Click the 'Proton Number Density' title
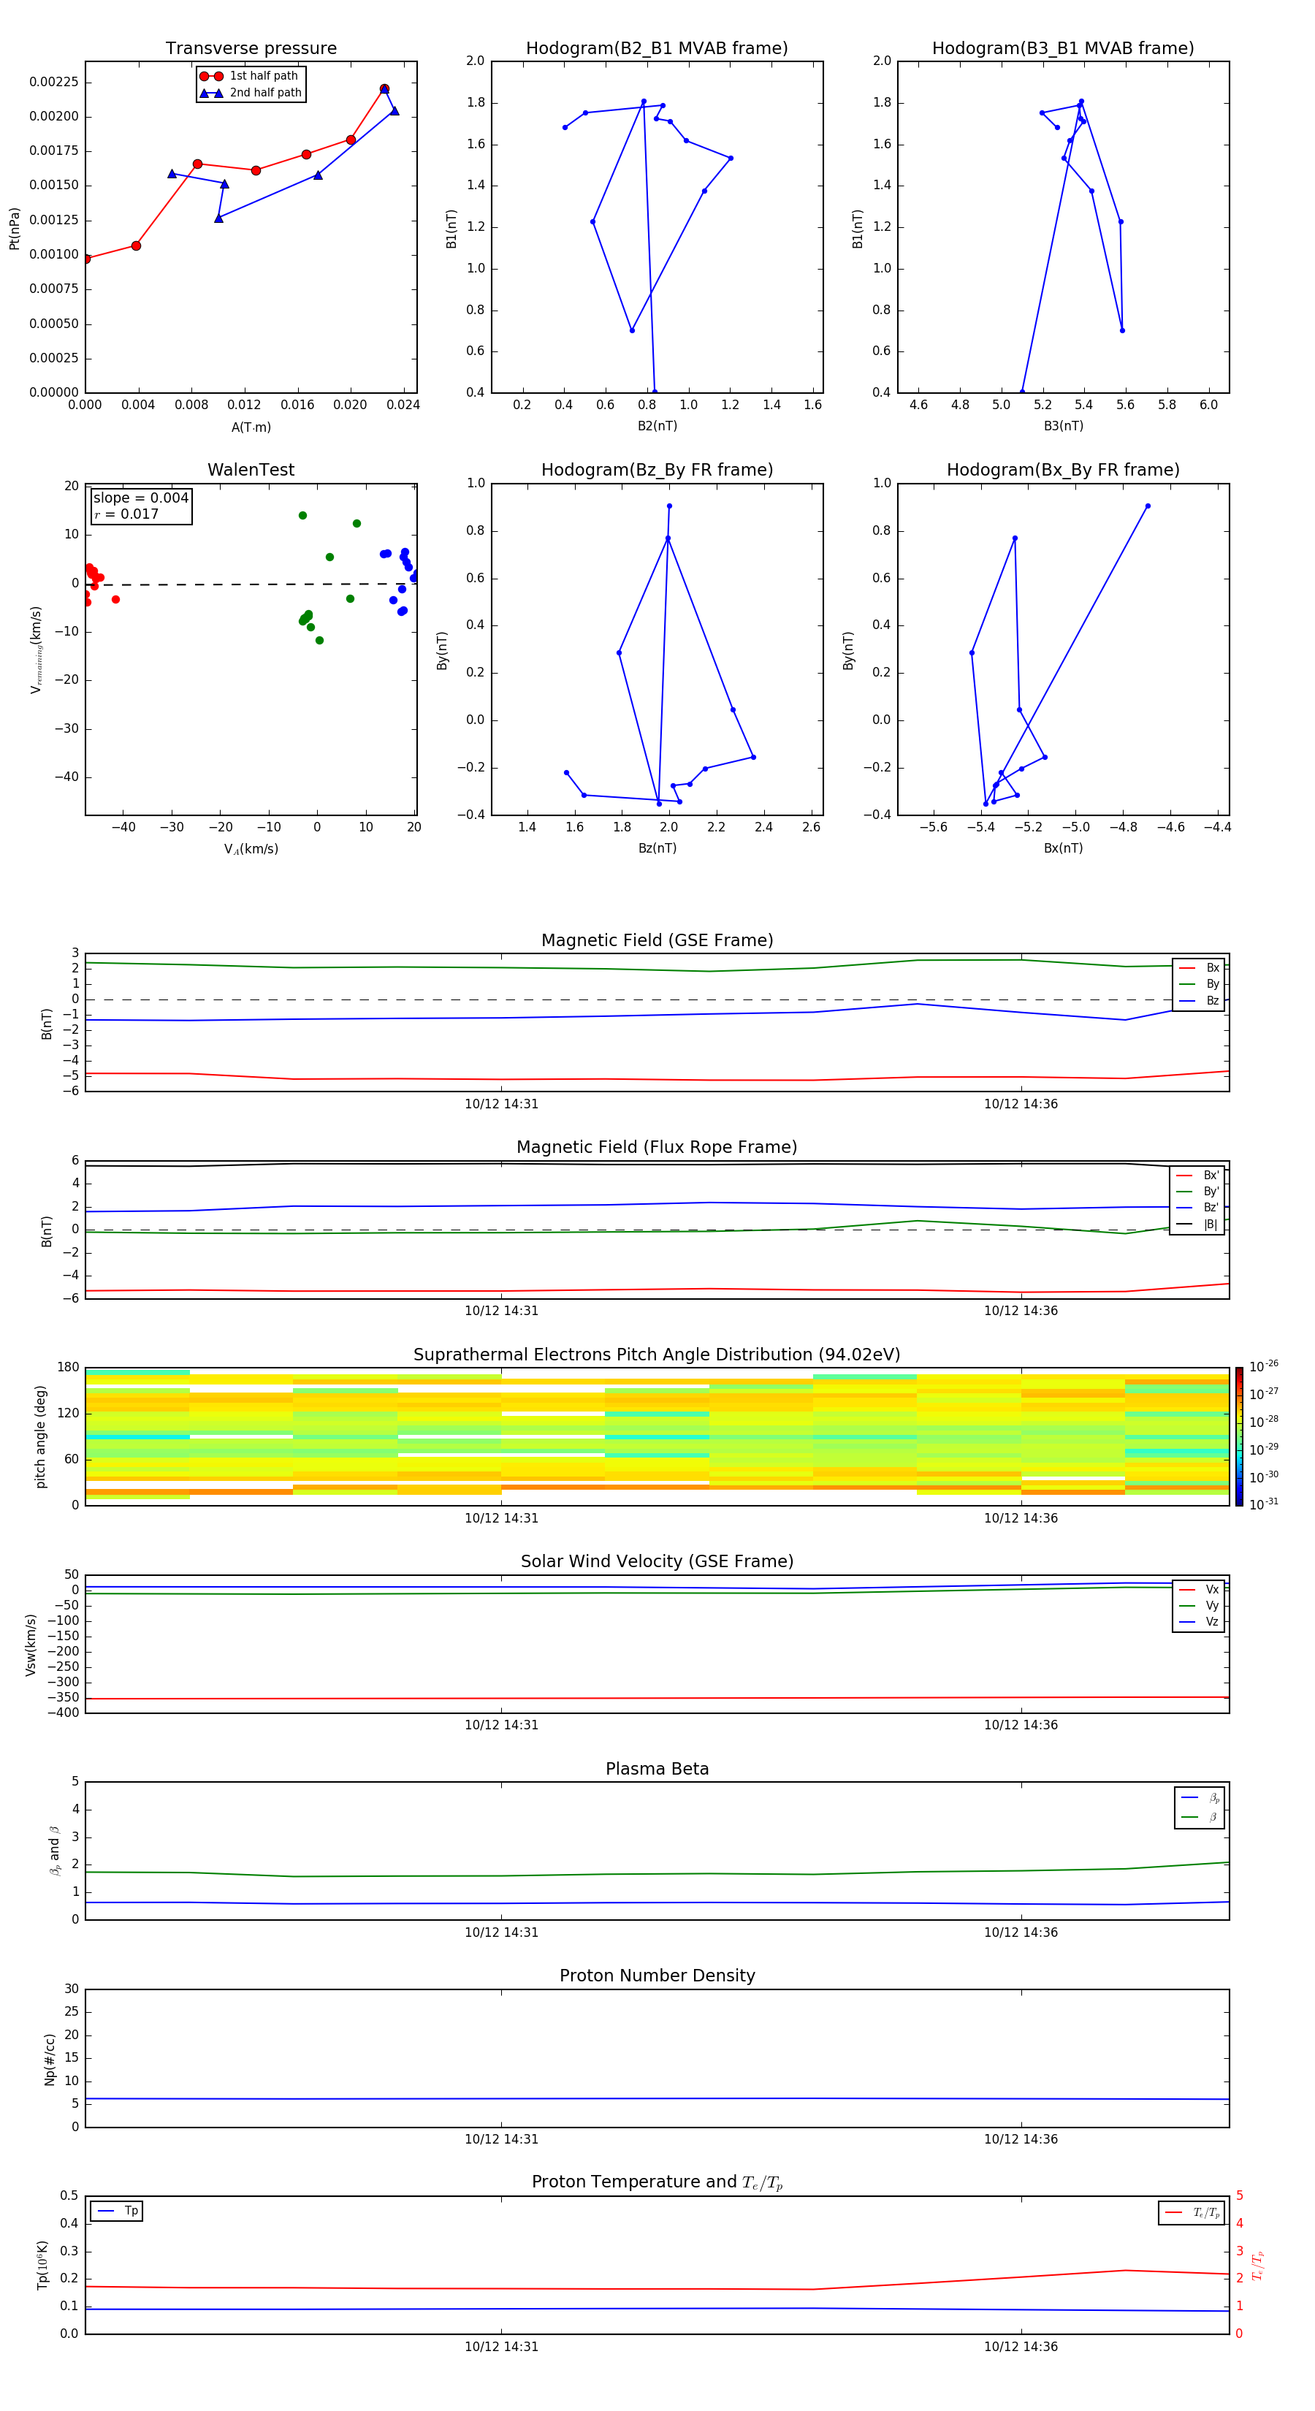The image size is (1315, 2411). (657, 1976)
